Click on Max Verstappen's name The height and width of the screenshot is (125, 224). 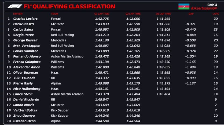click(x=26, y=46)
